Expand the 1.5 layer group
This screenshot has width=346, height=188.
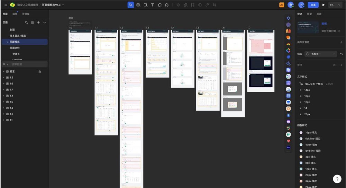pyautogui.click(x=4, y=78)
